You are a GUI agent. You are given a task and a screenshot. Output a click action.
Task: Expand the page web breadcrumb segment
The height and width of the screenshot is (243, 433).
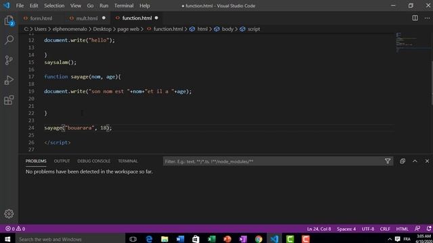(128, 29)
